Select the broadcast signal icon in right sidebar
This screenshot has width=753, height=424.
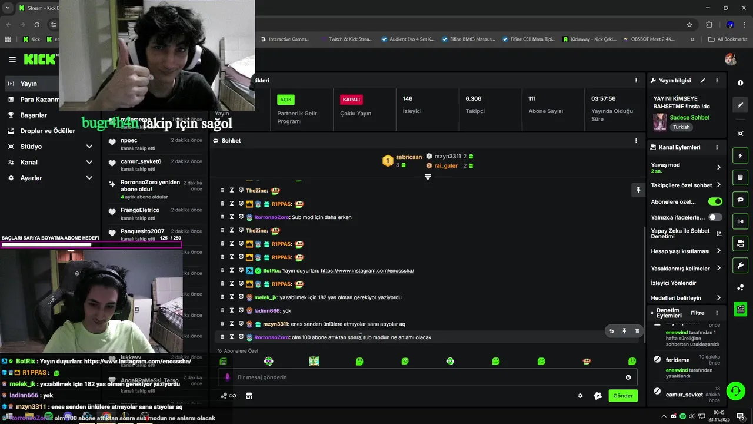pos(741,221)
